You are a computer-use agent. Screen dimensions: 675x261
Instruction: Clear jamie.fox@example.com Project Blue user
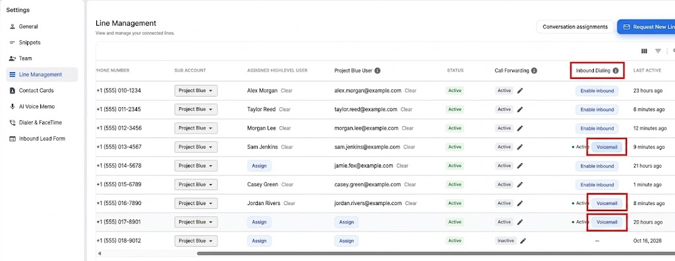(403, 166)
